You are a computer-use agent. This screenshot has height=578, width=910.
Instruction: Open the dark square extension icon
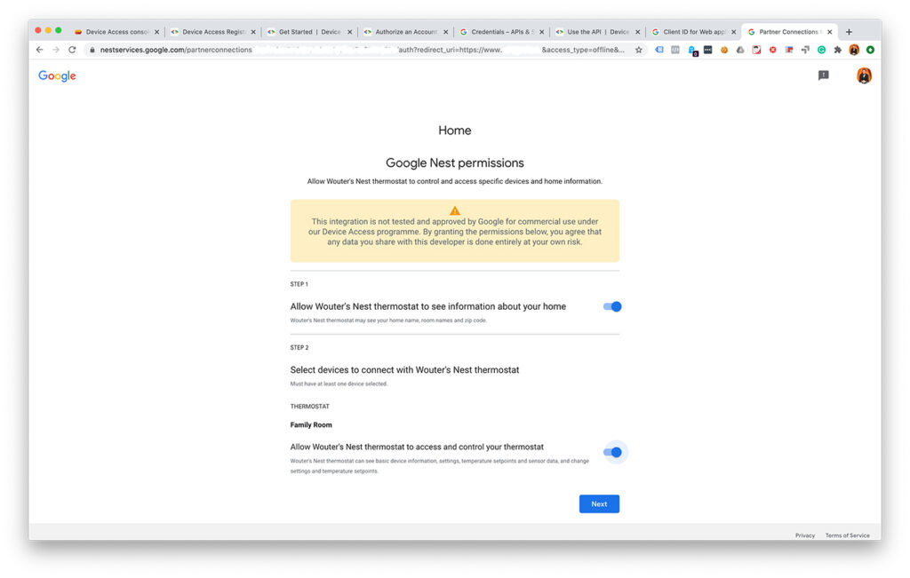pos(707,50)
